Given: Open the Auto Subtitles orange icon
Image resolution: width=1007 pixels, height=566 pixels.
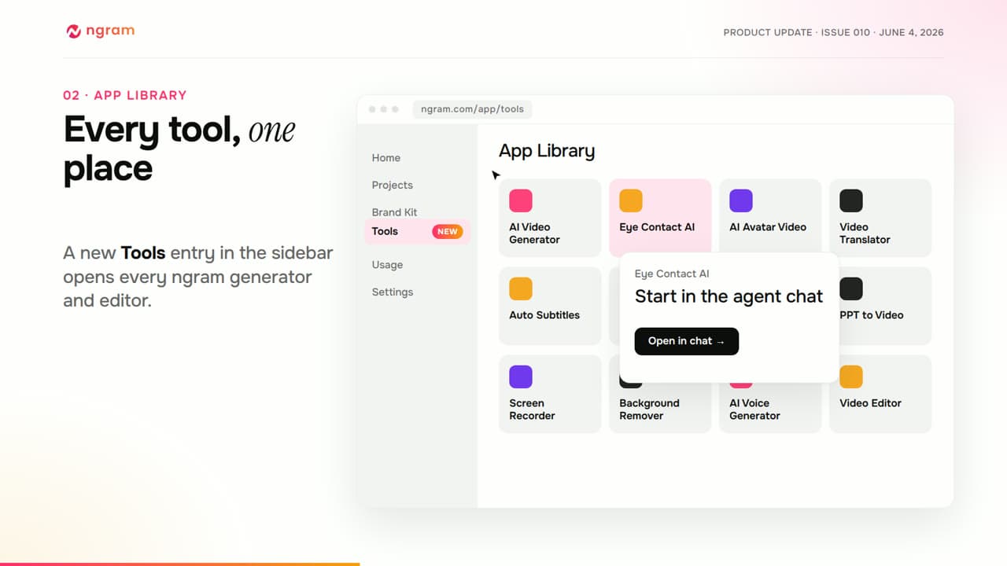Looking at the screenshot, I should [521, 289].
